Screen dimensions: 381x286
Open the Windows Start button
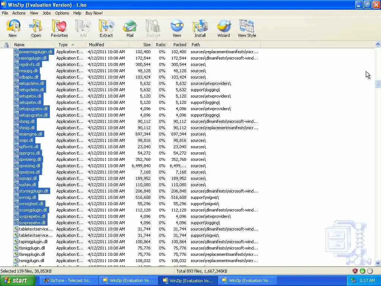(x=17, y=280)
